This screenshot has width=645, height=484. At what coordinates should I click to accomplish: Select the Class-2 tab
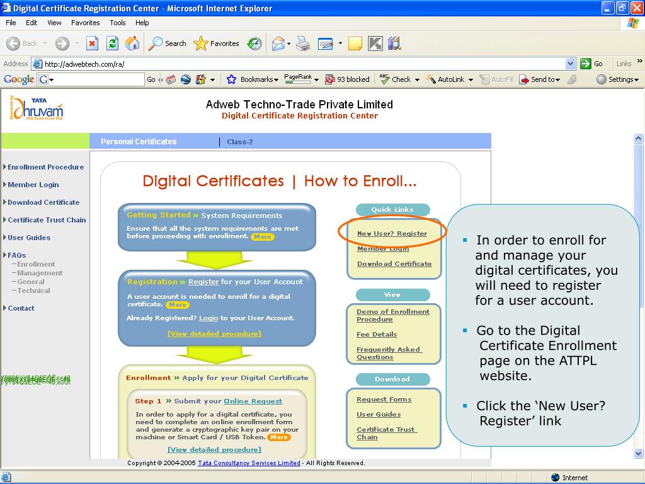(240, 142)
